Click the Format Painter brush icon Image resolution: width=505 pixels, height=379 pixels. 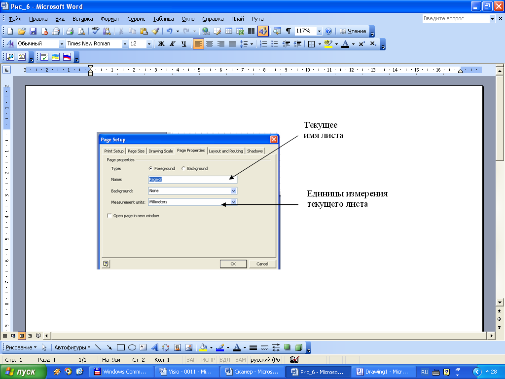click(x=155, y=31)
